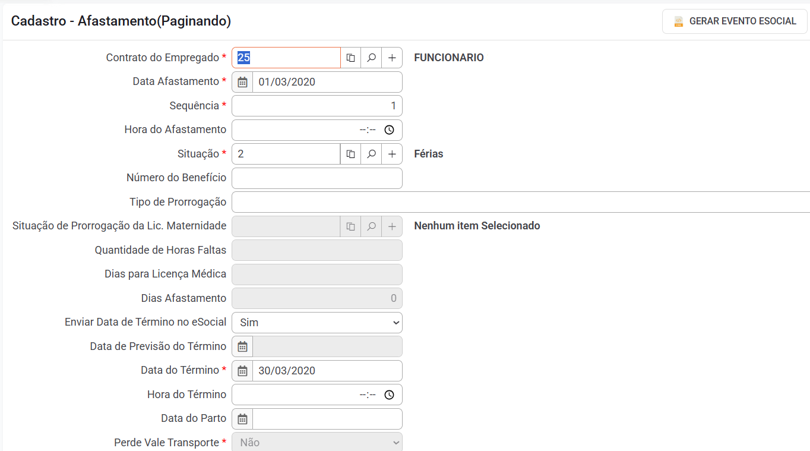The image size is (810, 451).
Task: Click the GERAR EVENTO ESOCIAL button
Action: click(735, 21)
